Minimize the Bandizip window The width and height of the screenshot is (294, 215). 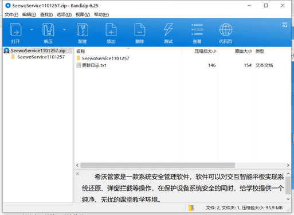pyautogui.click(x=249, y=6)
